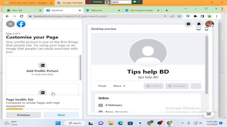Click the default profile avatar in the preview
The width and height of the screenshot is (227, 127).
coord(148,53)
